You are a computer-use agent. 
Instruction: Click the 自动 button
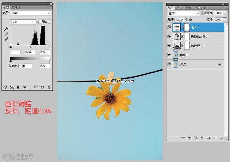(44, 22)
